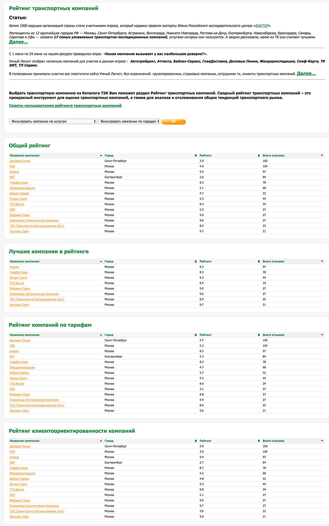Screen dimensions: 329x526
Task: Select the 169 reviews cell in Общий рейтинг
Action: click(265, 161)
